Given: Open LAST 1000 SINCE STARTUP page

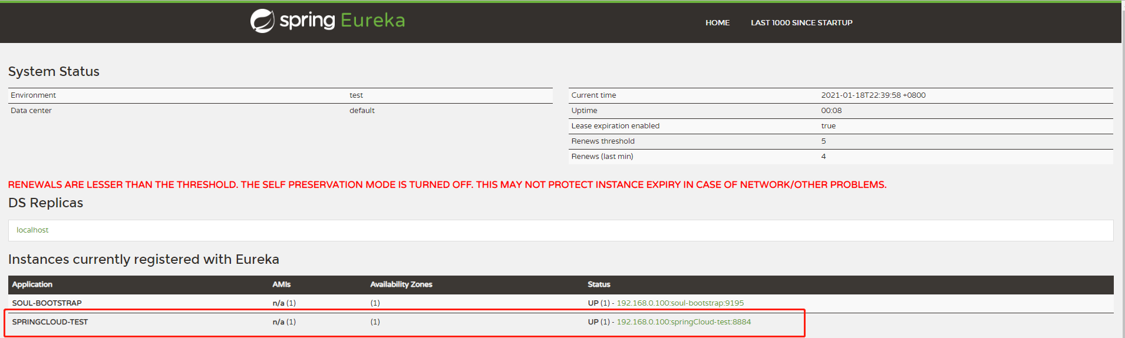Looking at the screenshot, I should click(x=801, y=22).
